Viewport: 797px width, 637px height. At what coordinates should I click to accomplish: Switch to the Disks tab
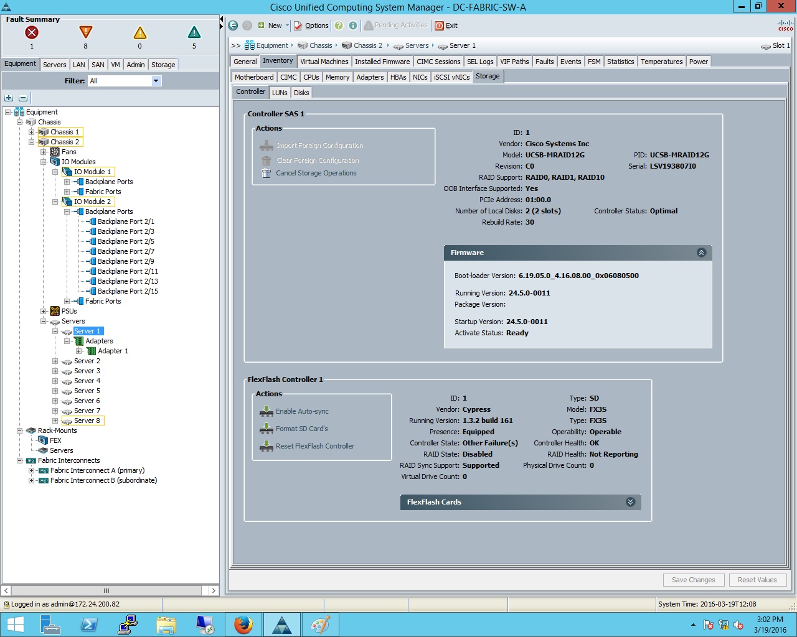click(x=301, y=92)
